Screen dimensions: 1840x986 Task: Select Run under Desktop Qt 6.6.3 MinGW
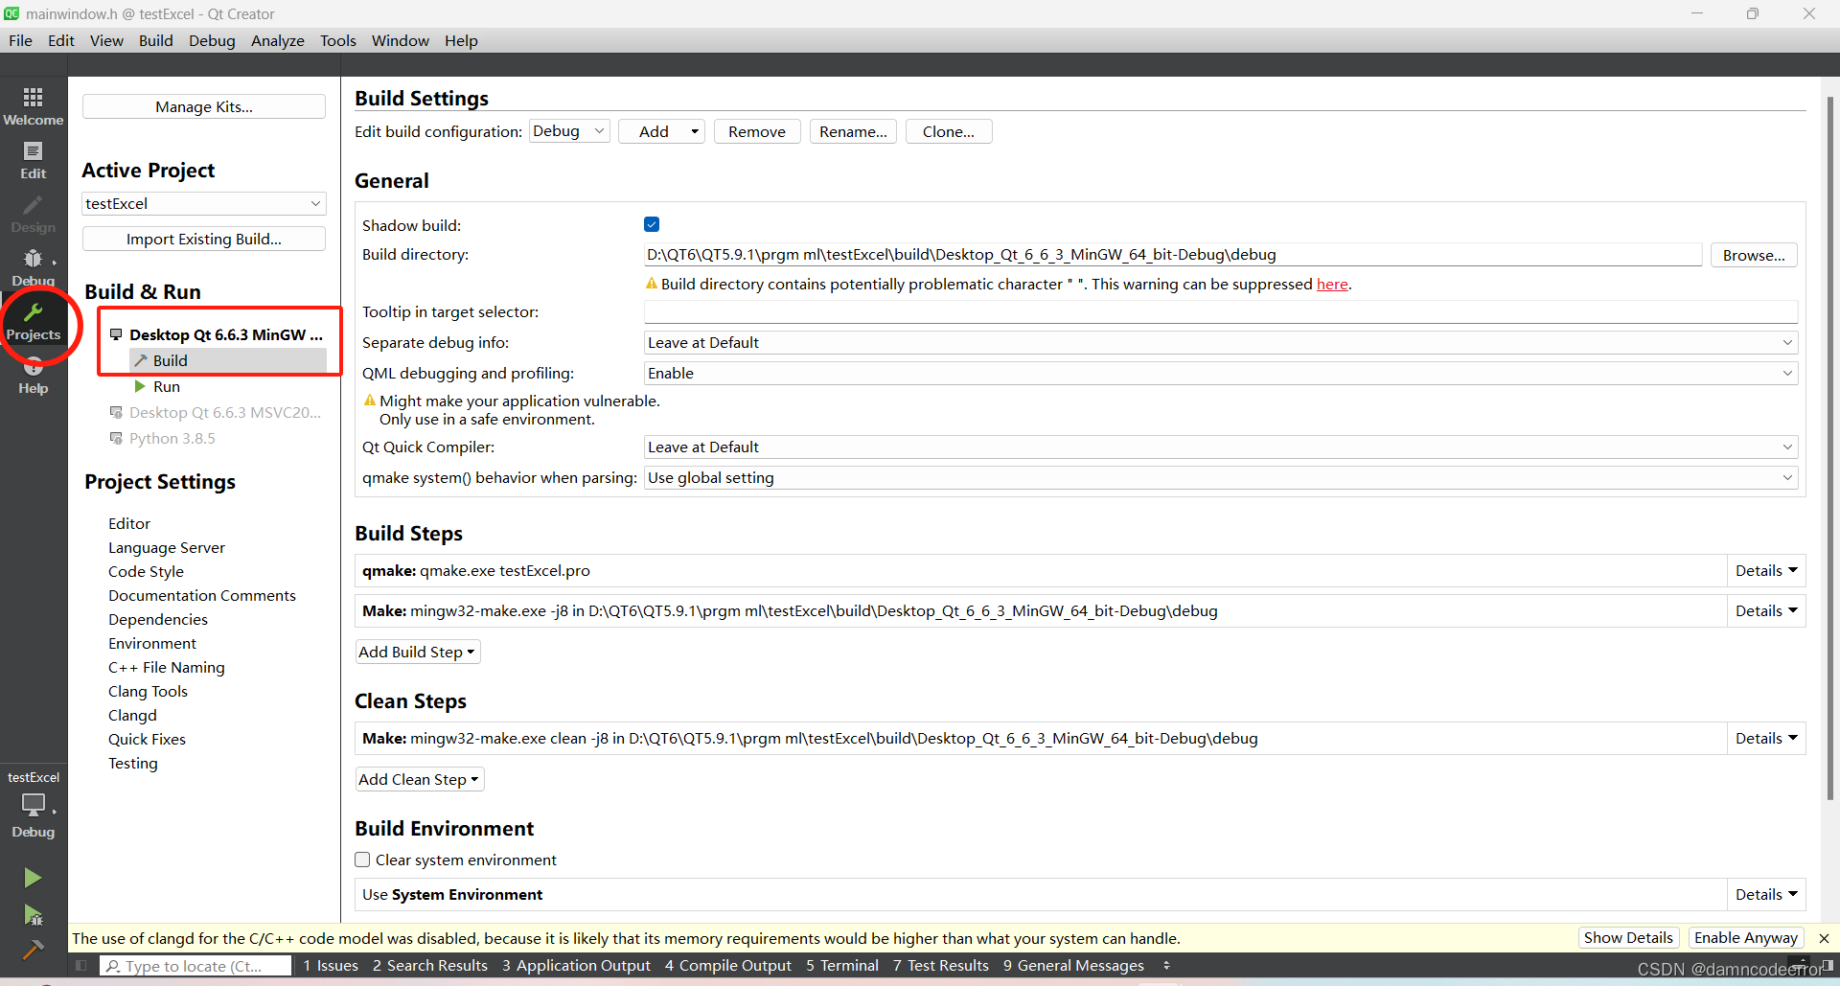(x=167, y=386)
